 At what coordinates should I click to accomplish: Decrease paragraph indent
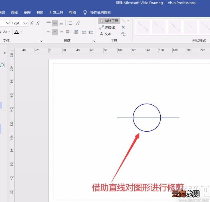coord(84,32)
